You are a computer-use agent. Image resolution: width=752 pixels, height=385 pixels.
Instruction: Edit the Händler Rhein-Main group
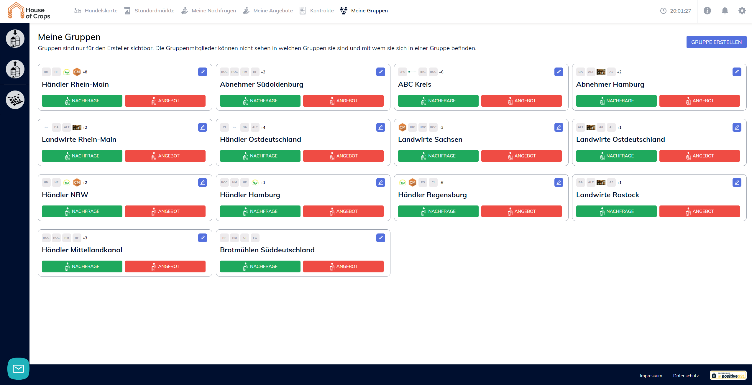coord(202,72)
